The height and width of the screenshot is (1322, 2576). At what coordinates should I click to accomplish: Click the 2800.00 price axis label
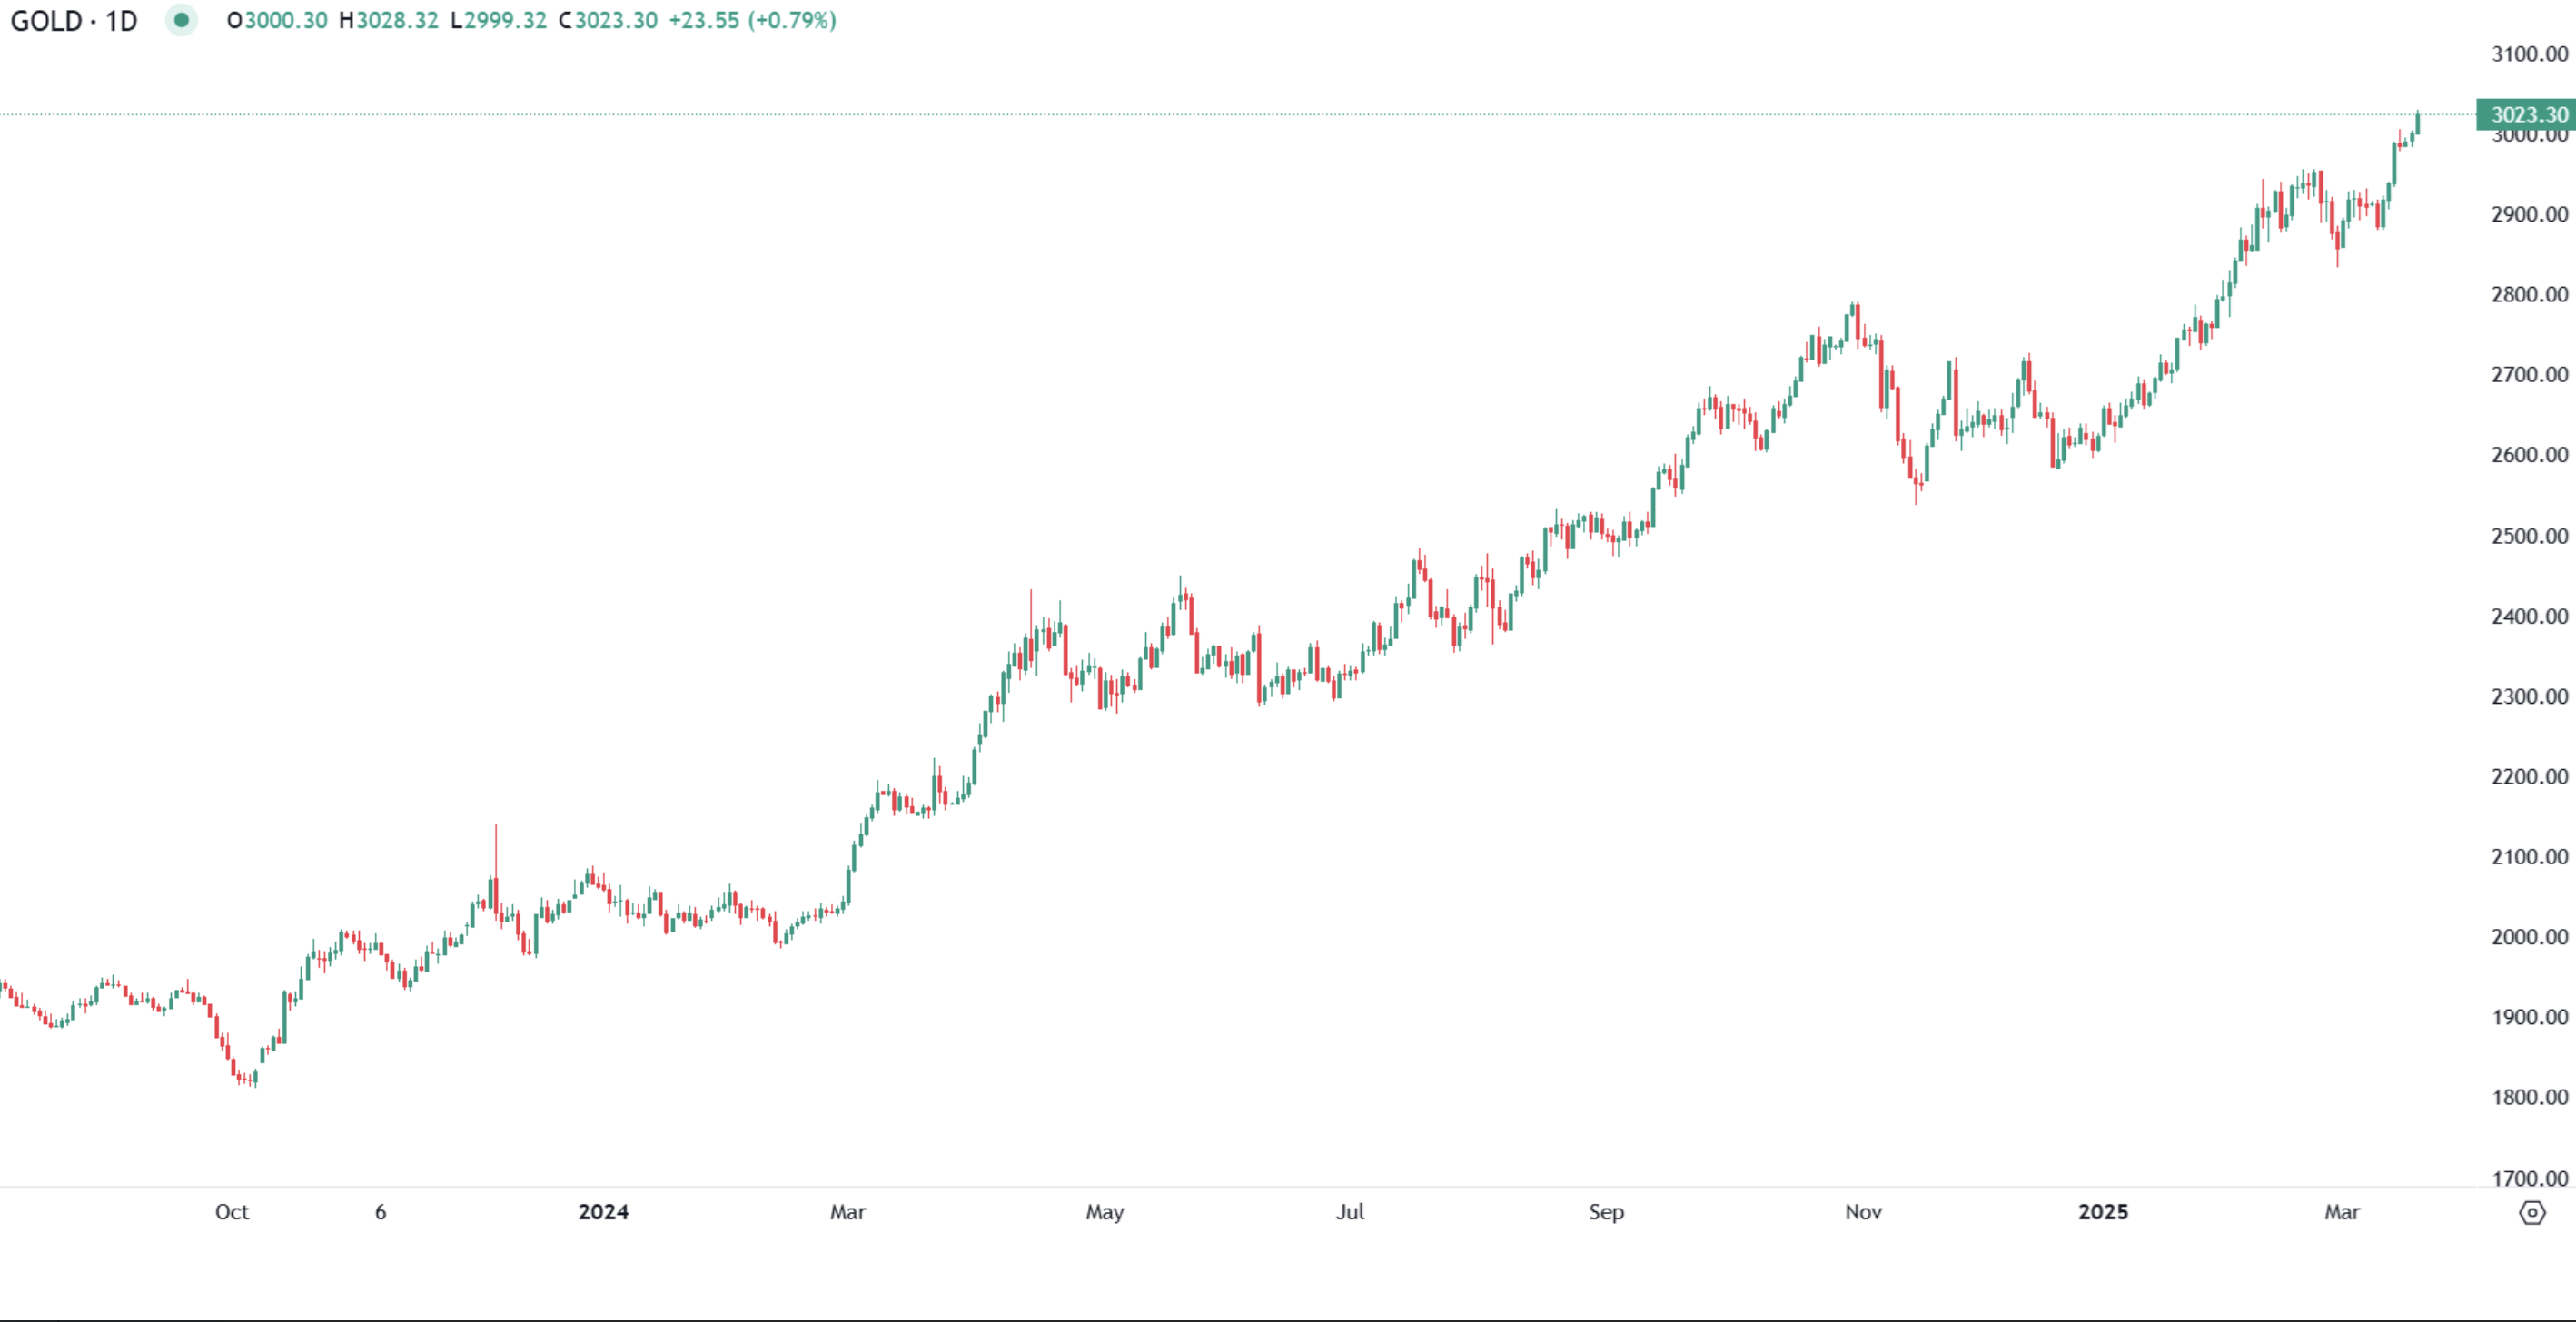pyautogui.click(x=2529, y=295)
